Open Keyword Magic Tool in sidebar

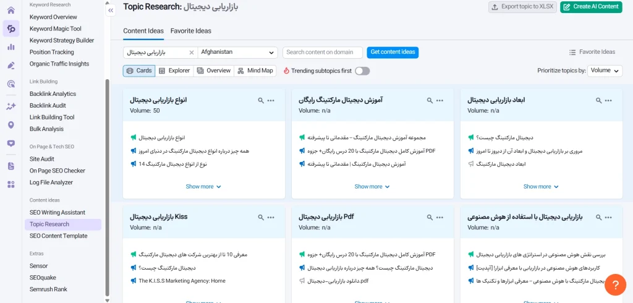(x=55, y=28)
